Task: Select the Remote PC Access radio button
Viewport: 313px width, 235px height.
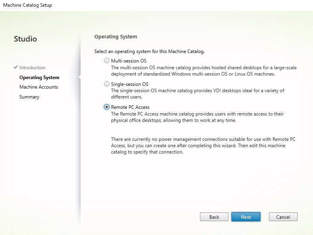Action: click(107, 107)
